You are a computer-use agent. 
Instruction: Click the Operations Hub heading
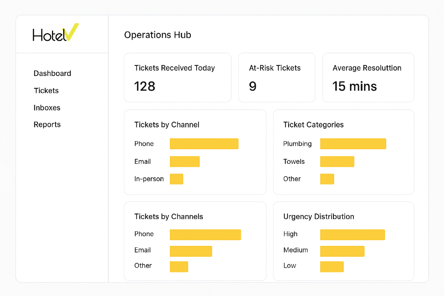[158, 35]
